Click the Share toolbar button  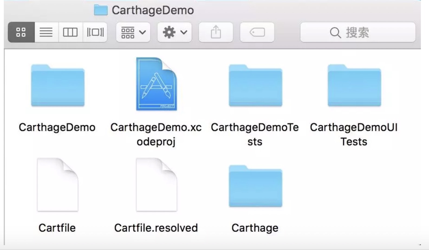[216, 32]
